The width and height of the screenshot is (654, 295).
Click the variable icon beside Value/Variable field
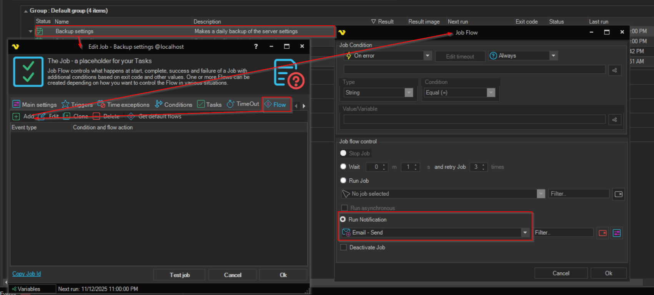pyautogui.click(x=614, y=120)
